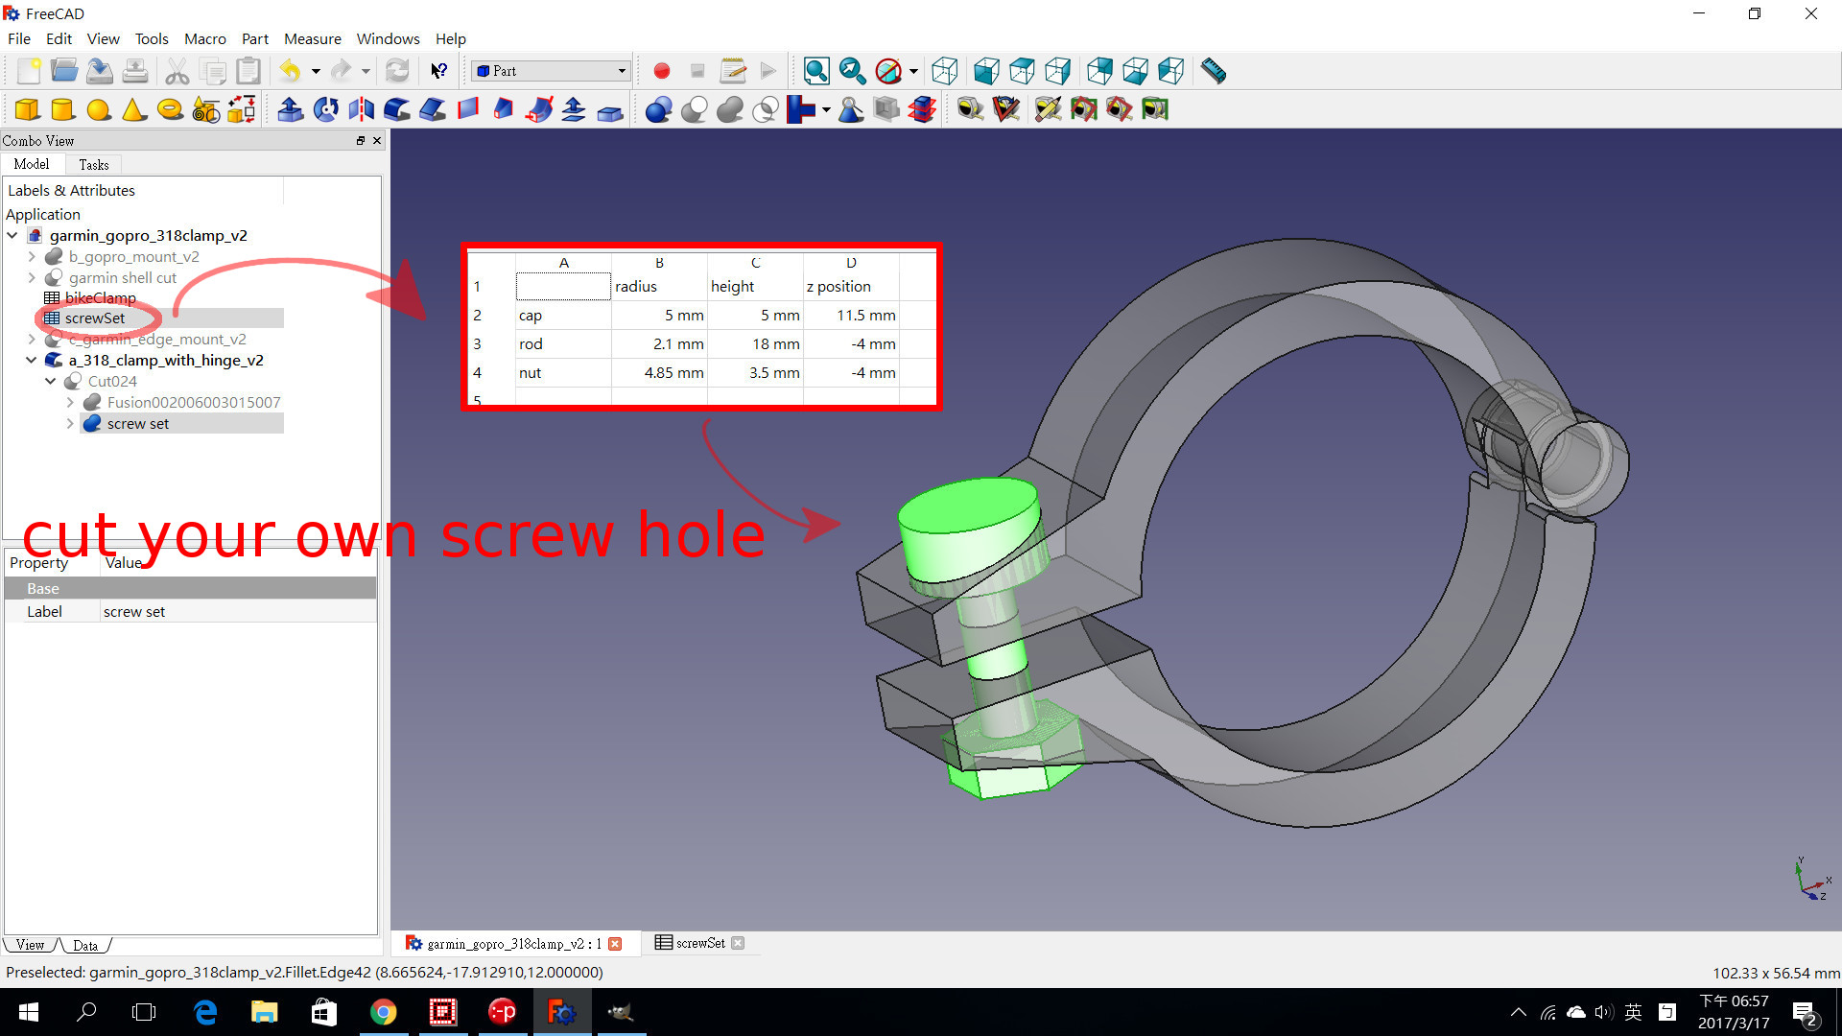Open the Macro menu
Image resolution: width=1842 pixels, height=1036 pixels.
click(x=205, y=38)
